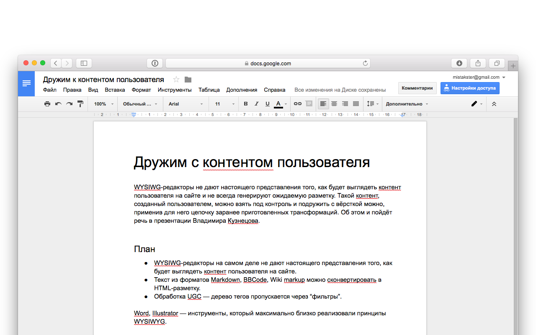The width and height of the screenshot is (536, 335).
Task: Toggle the Safari sidebar
Action: point(84,63)
